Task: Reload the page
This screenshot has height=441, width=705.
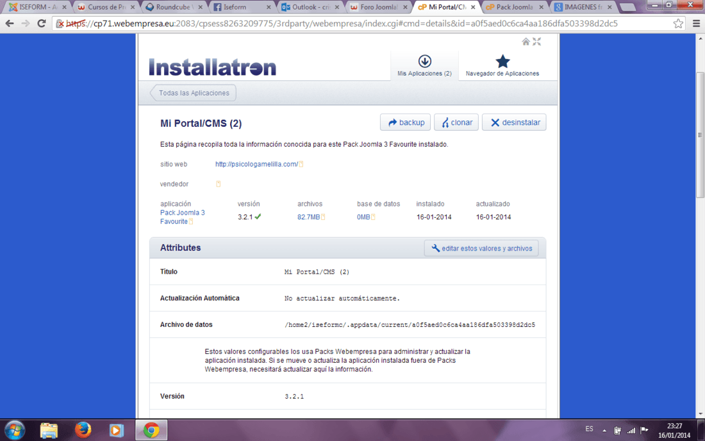Action: tap(42, 23)
